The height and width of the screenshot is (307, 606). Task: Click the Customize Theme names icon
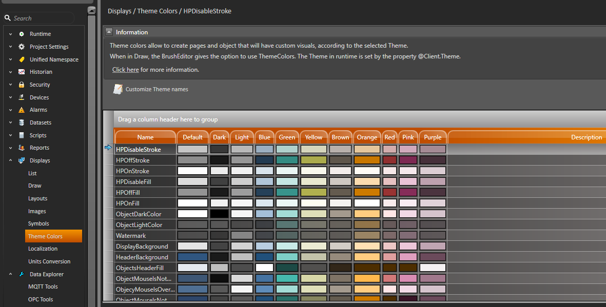click(118, 89)
